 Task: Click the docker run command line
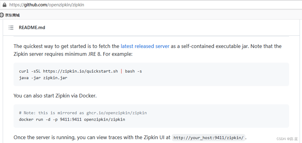click(72, 119)
